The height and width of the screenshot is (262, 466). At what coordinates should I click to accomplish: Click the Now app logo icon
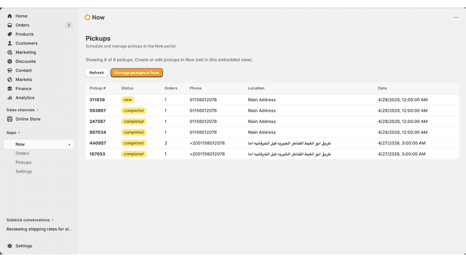[x=87, y=17]
